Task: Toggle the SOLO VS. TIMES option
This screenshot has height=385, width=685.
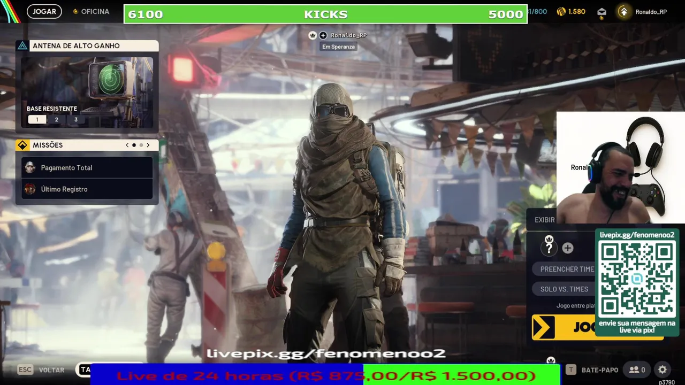Action: click(564, 289)
